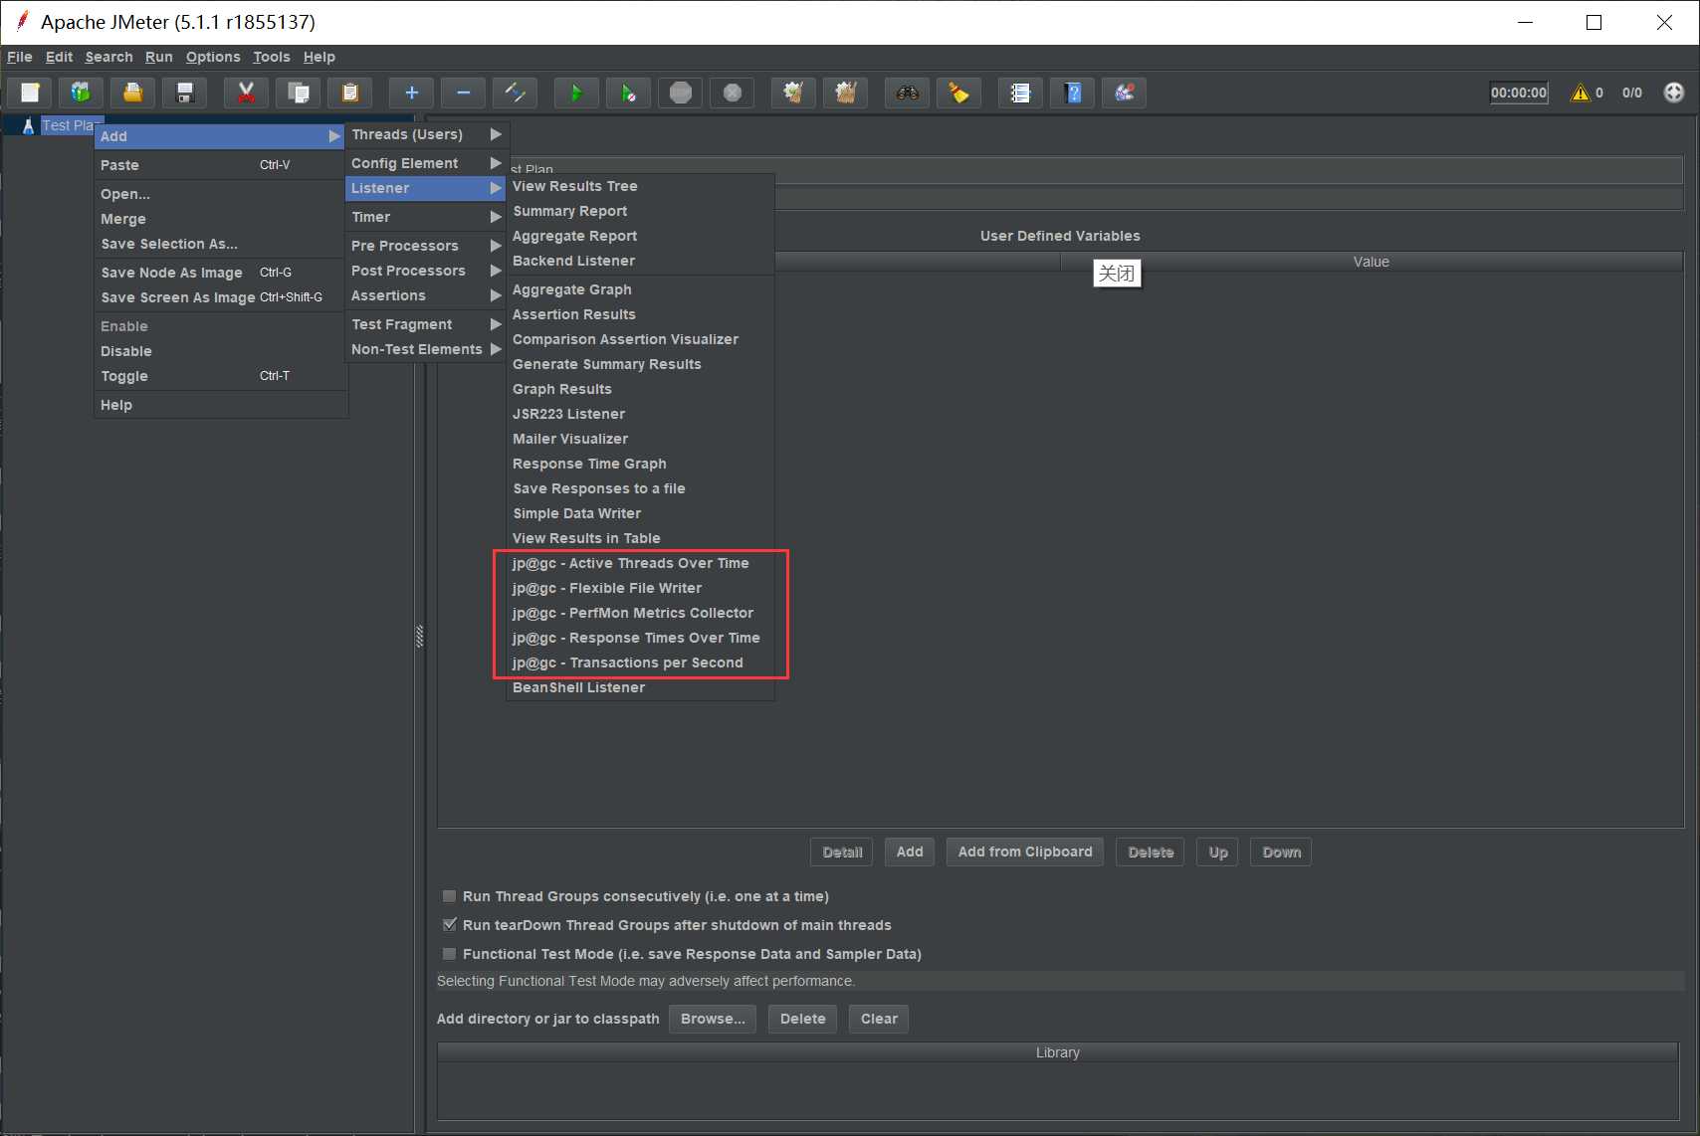This screenshot has width=1700, height=1136.
Task: Expand the Post Processors submenu
Action: (426, 271)
